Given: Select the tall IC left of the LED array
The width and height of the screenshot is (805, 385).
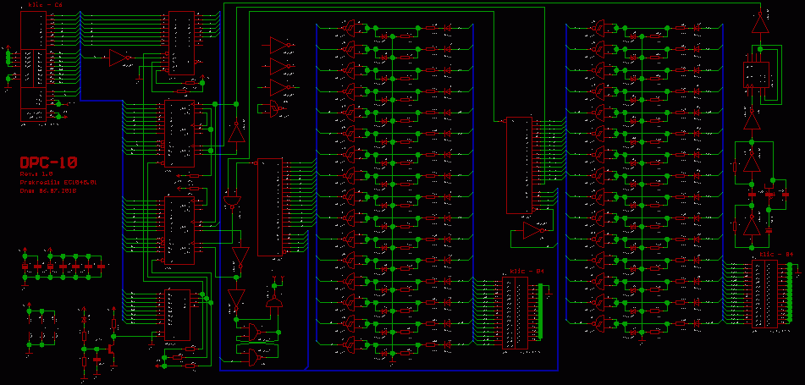Looking at the screenshot, I should point(270,207).
